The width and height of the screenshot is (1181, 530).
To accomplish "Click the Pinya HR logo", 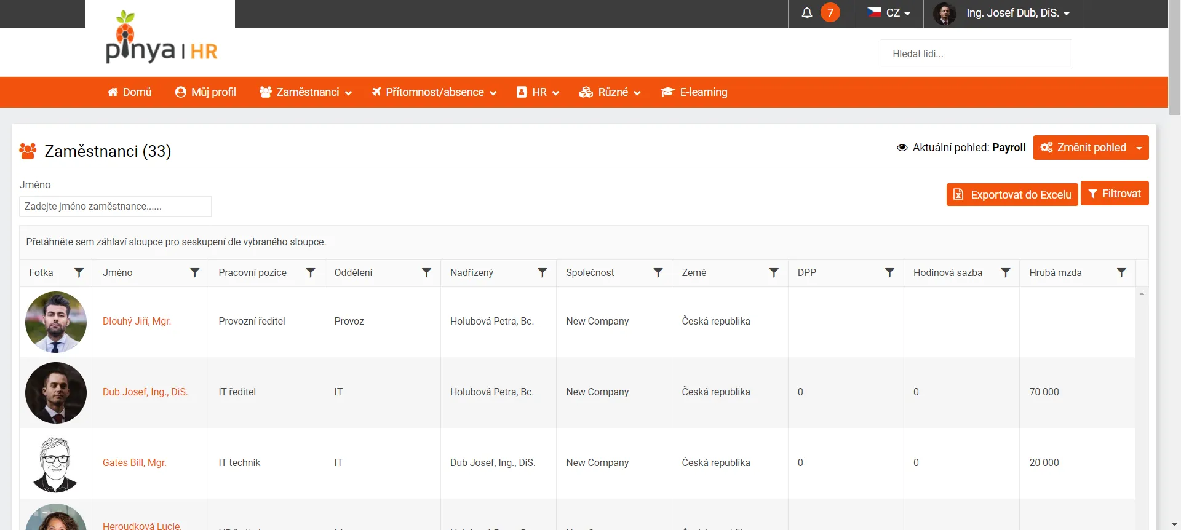I will [161, 37].
